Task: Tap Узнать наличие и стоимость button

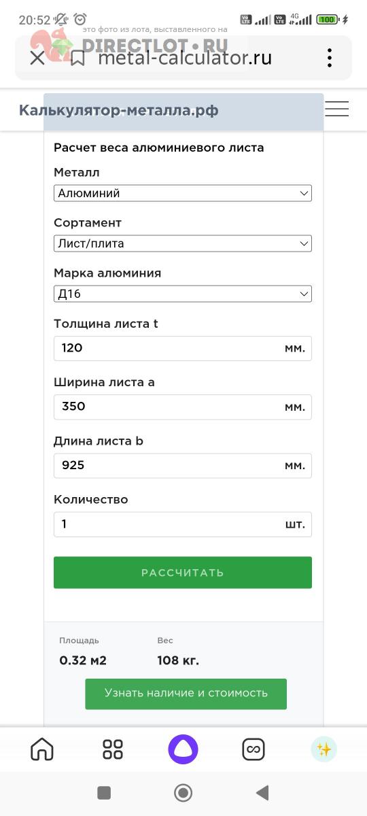Action: coord(186,694)
